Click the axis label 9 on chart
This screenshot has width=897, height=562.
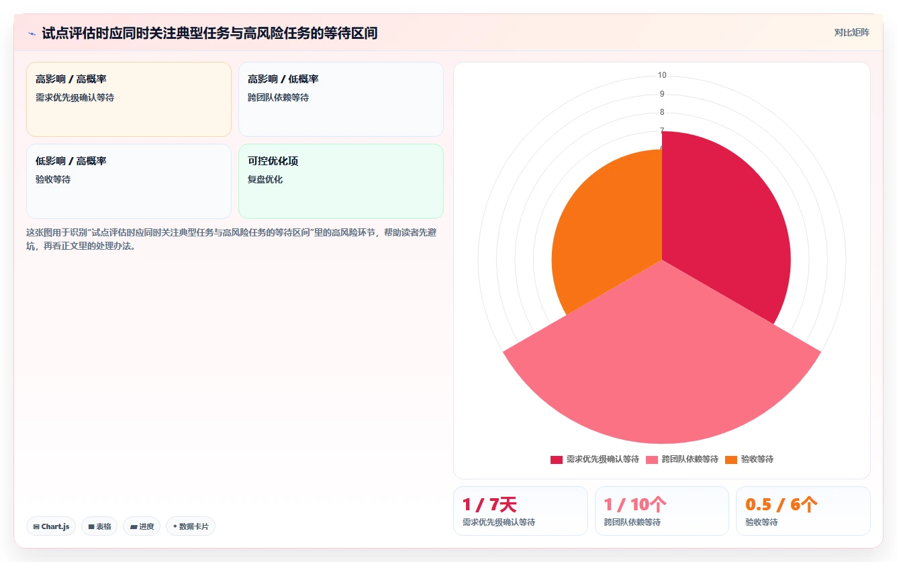662,94
